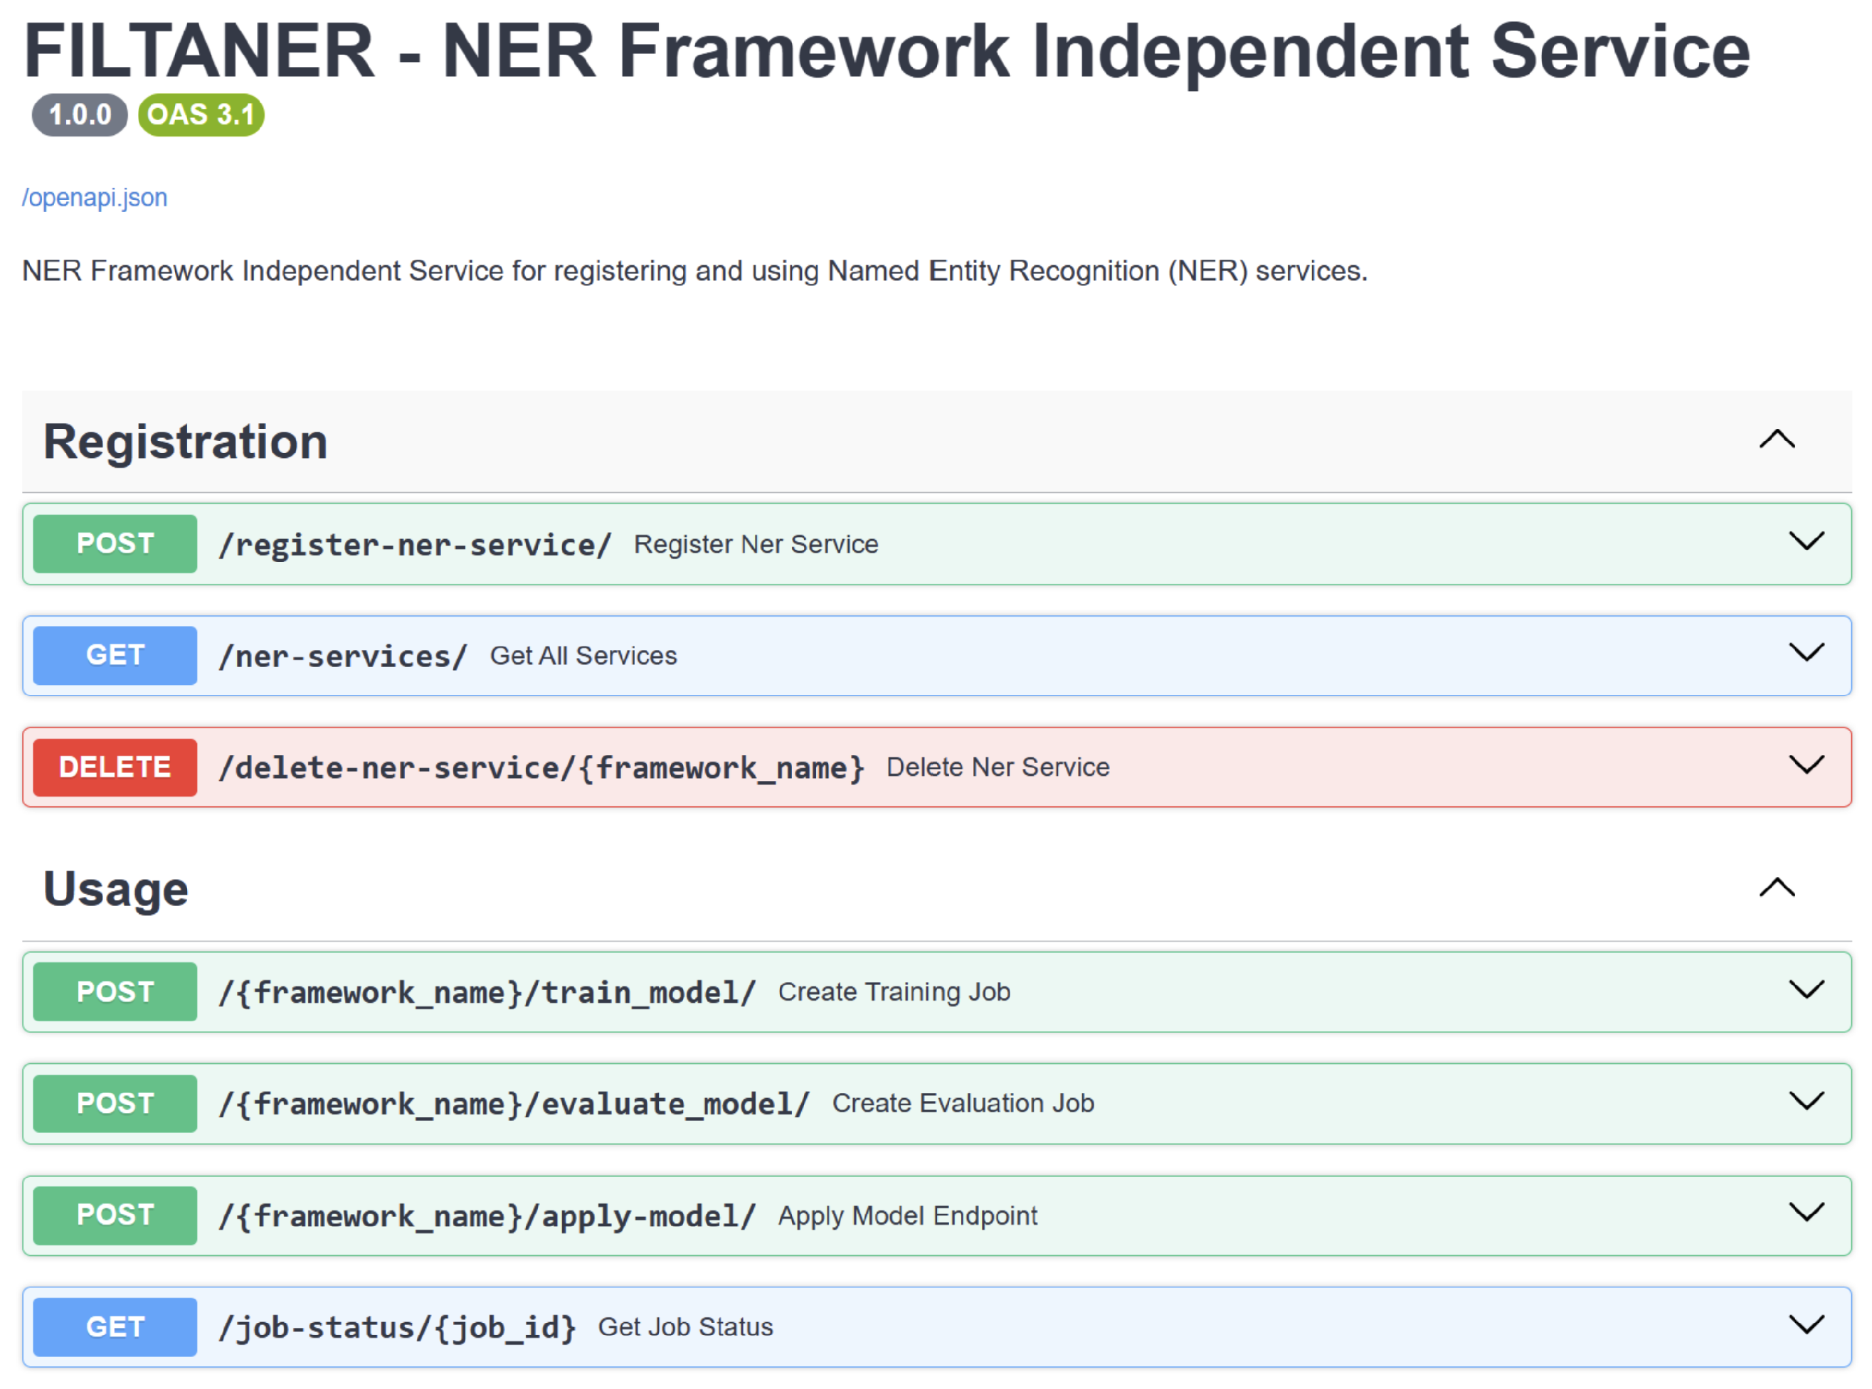Click the OAS 3.1 badge
This screenshot has width=1872, height=1389.
(x=201, y=115)
